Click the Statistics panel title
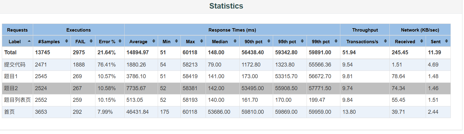Image resolution: width=464 pixels, height=134 pixels. tap(226, 6)
